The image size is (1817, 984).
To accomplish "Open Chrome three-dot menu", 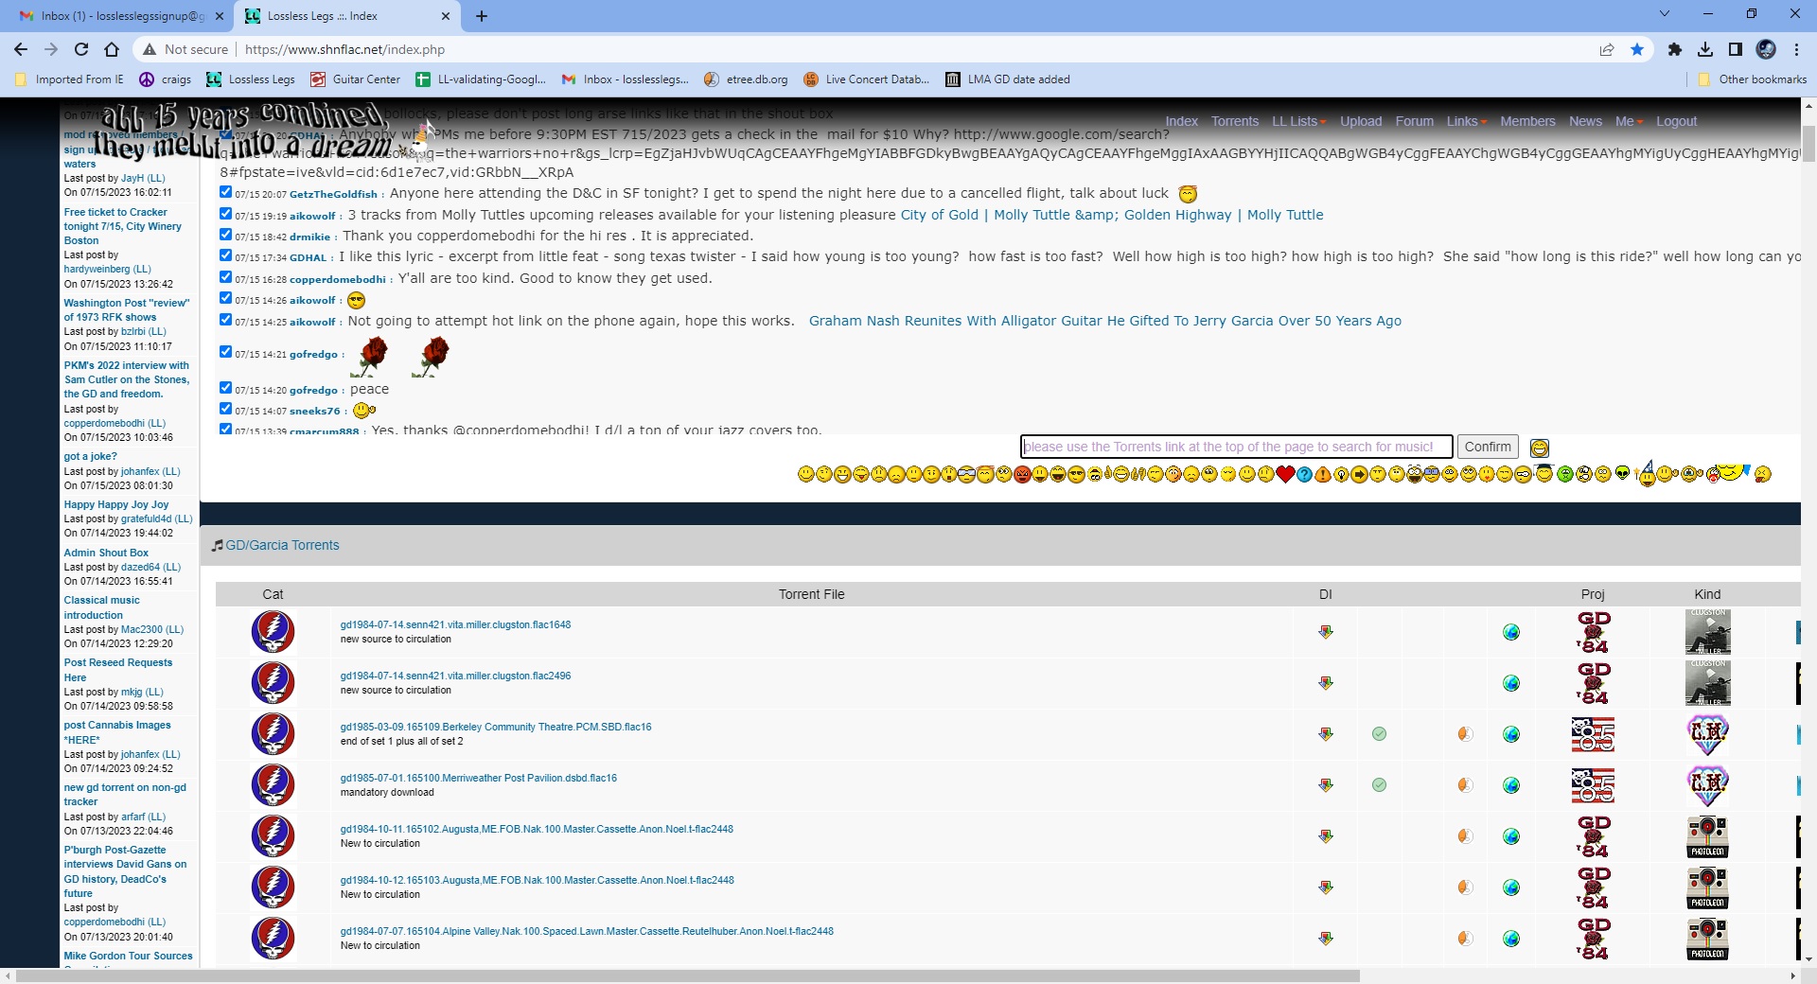I will (1796, 49).
